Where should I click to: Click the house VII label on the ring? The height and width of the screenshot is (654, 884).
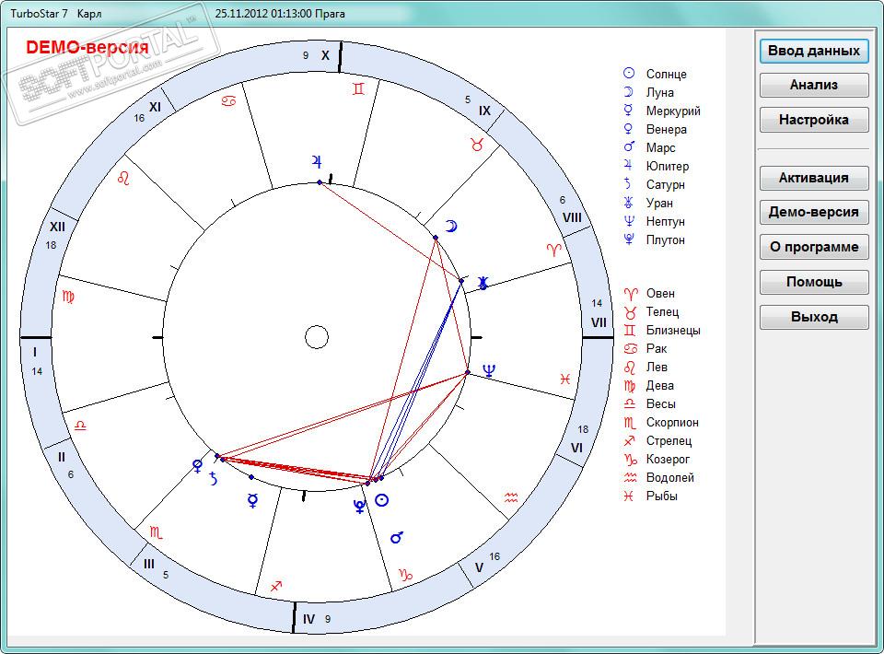(x=599, y=322)
